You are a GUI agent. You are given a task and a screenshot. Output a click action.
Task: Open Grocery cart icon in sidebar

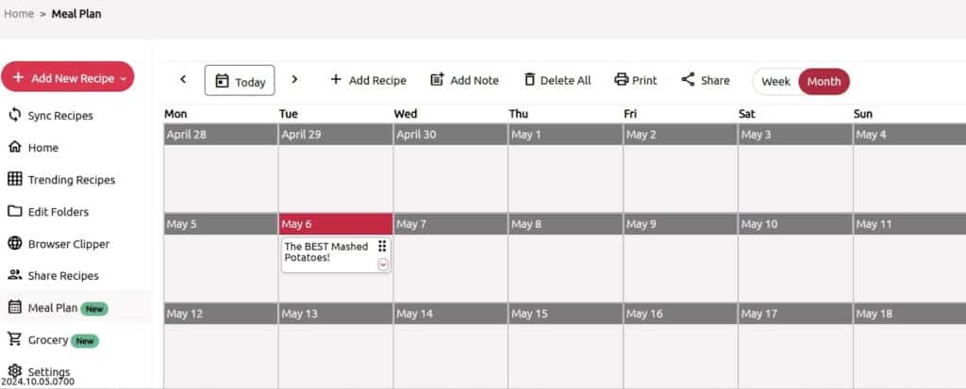coord(15,340)
